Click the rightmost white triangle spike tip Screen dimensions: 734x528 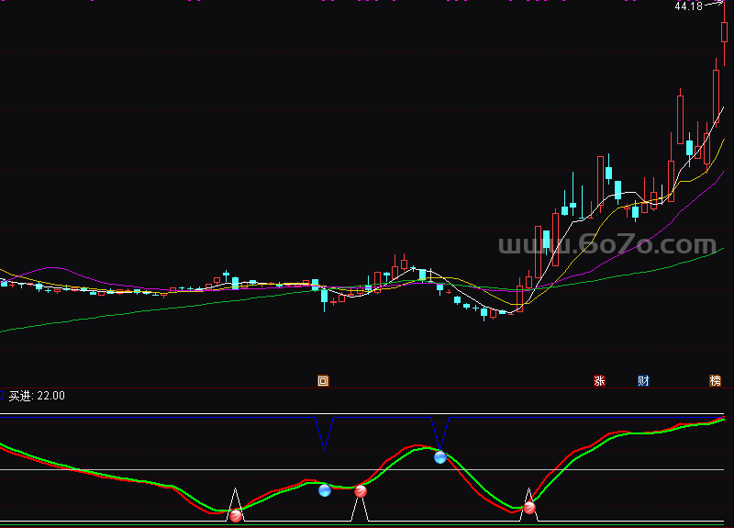pos(528,489)
